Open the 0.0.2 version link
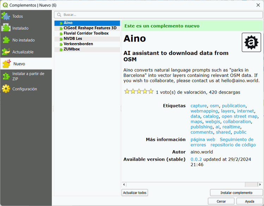 coord(196,160)
